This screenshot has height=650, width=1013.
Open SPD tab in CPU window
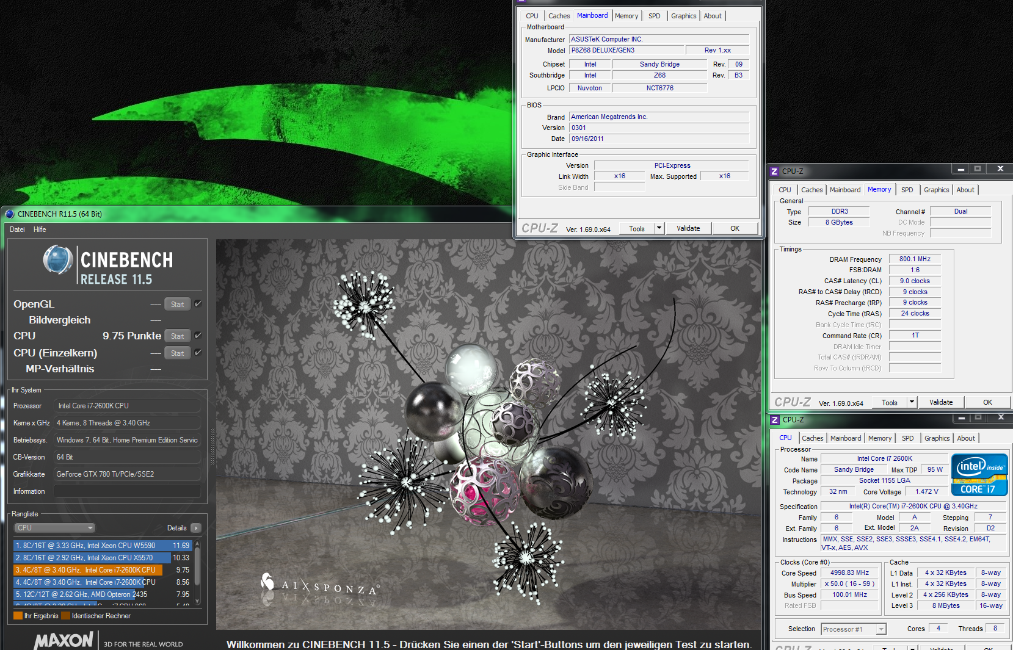coord(908,438)
